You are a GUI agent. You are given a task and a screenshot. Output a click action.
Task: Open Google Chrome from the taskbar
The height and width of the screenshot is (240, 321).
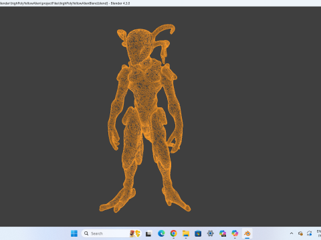tap(173, 233)
